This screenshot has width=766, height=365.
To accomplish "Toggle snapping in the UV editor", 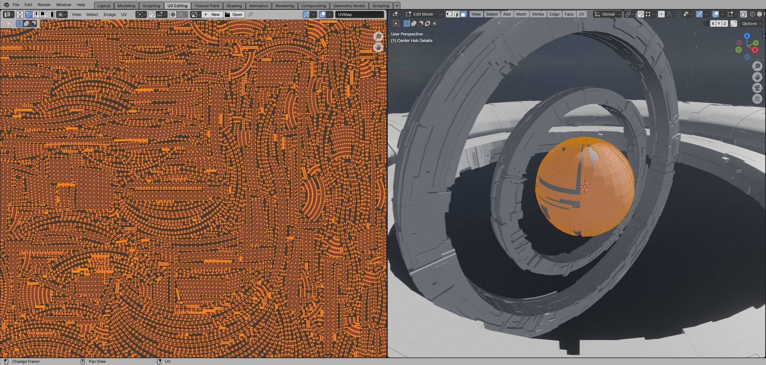I will click(152, 14).
